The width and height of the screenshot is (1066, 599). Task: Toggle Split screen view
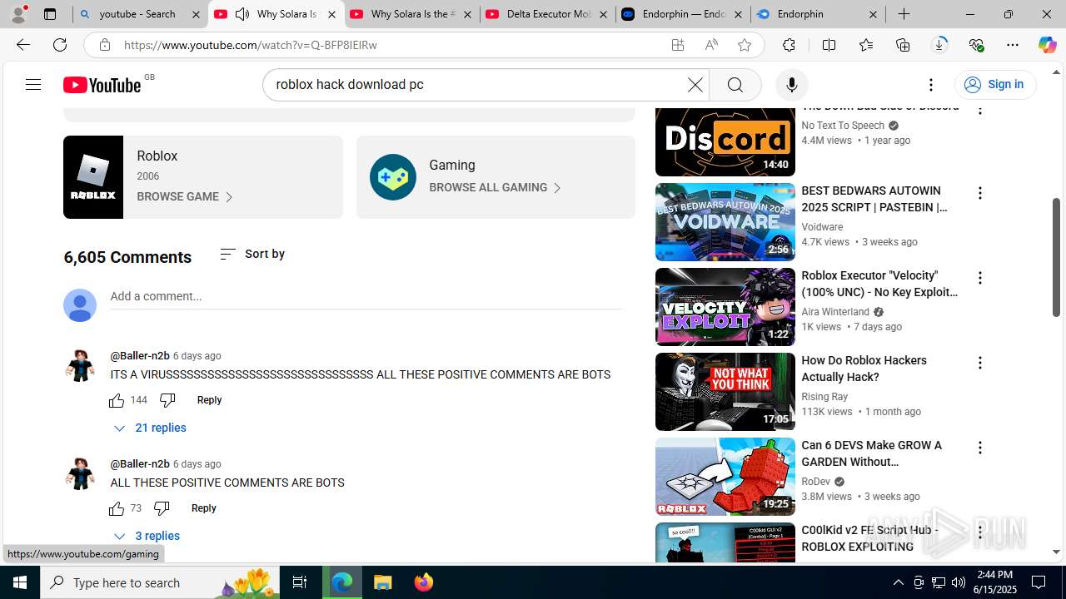829,45
